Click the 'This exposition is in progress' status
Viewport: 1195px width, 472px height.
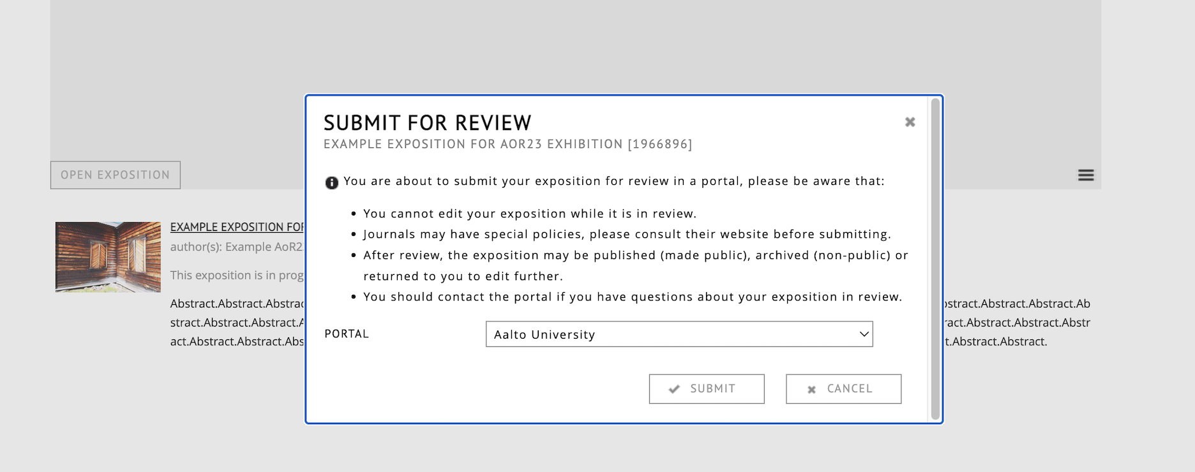[x=237, y=275]
